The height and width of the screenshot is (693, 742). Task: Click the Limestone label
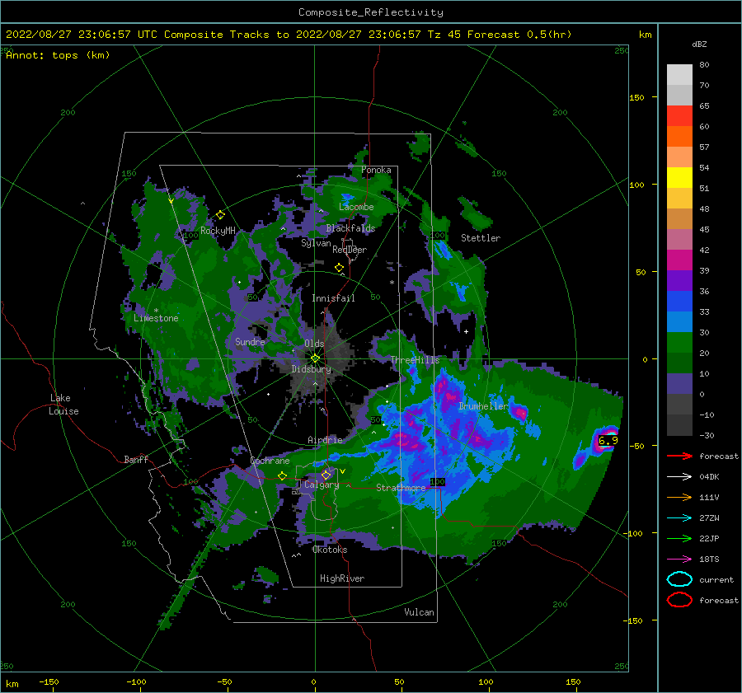coord(156,318)
